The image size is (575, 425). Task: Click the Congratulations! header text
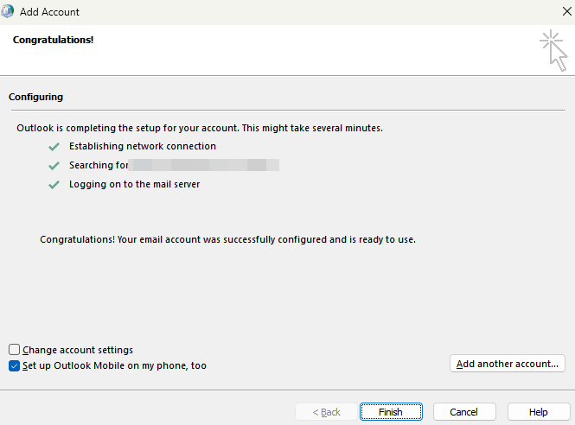[x=53, y=40]
